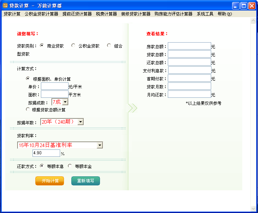This screenshot has height=213, width=258.
Task: Open the 税费计算器 menu item
Action: pos(106,14)
